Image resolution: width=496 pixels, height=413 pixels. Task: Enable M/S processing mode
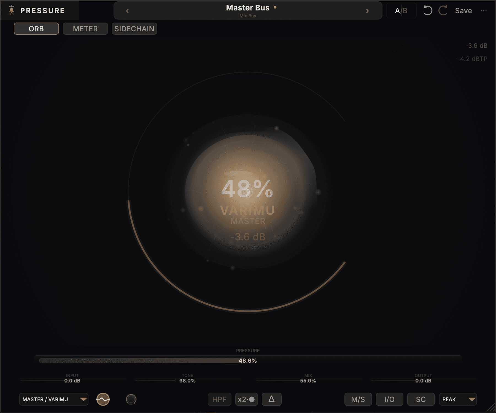tap(358, 399)
